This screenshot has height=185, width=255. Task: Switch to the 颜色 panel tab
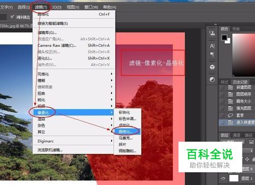point(224,29)
